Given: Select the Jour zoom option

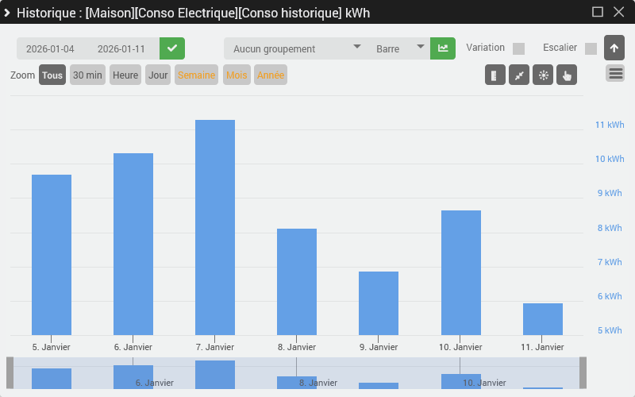Looking at the screenshot, I should click(x=158, y=75).
